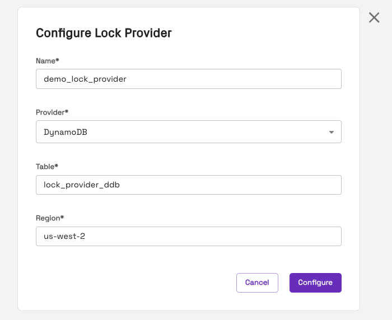Click the Provider field label

click(x=52, y=112)
